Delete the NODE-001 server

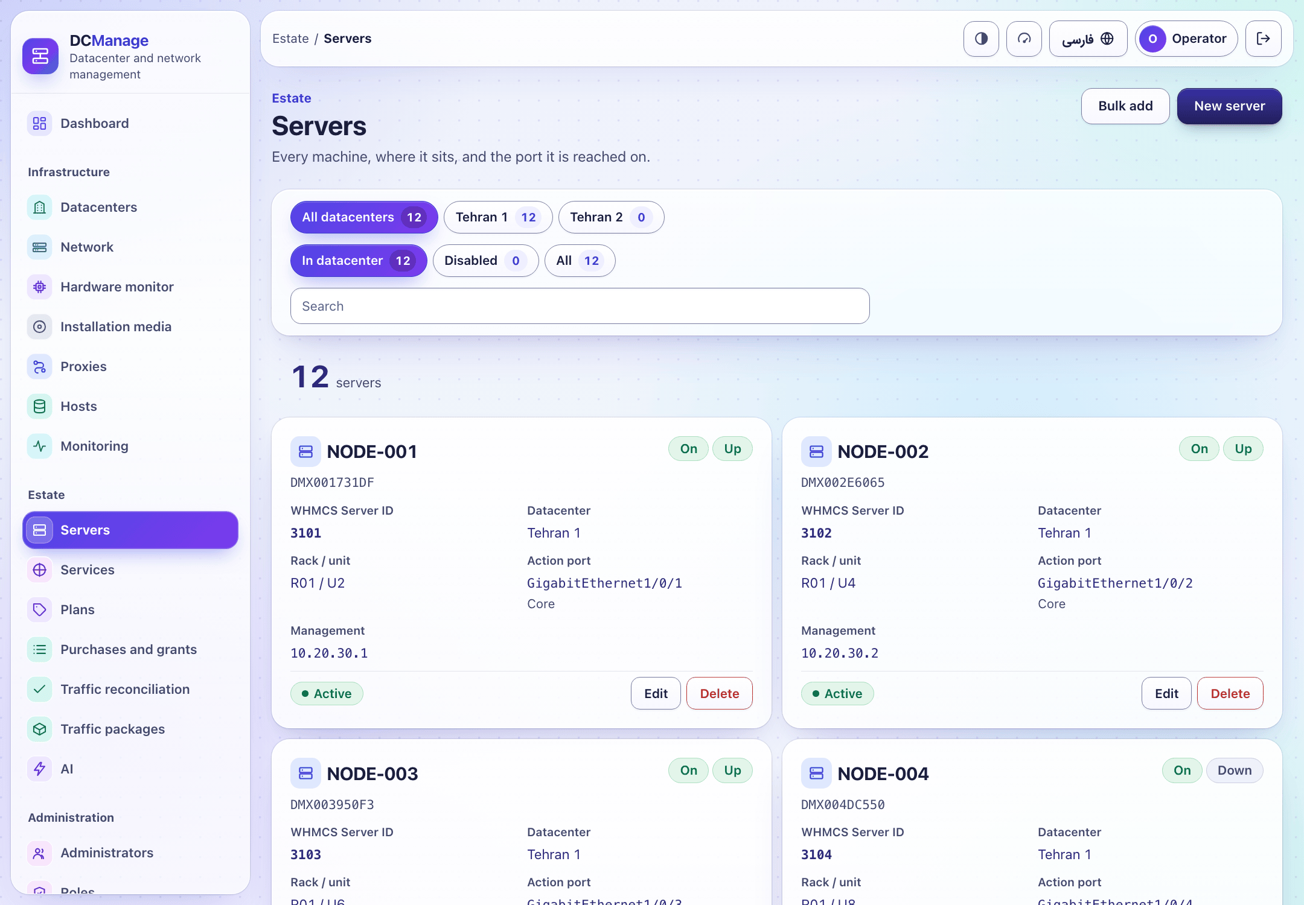(x=719, y=694)
